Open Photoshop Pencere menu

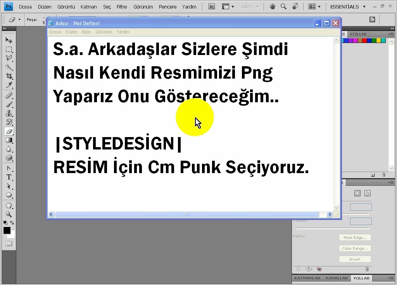click(x=167, y=7)
